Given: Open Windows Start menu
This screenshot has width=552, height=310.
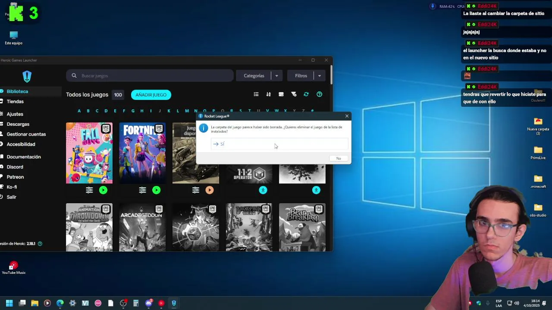Looking at the screenshot, I should pyautogui.click(x=9, y=303).
